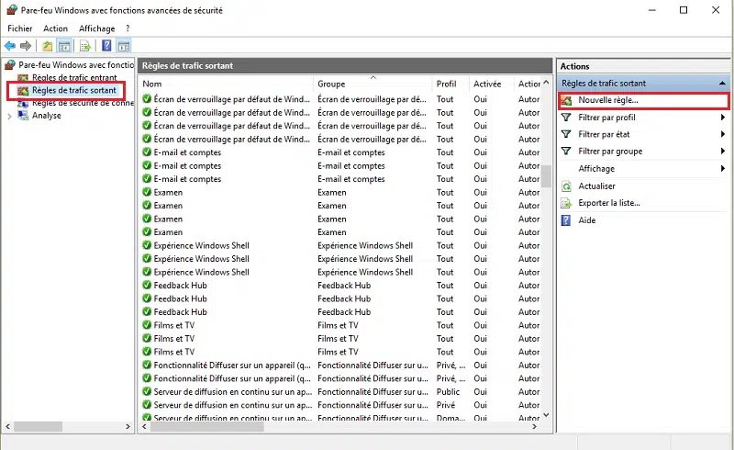The image size is (734, 450).
Task: Click the Règles de trafic sortant tree icon
Action: pos(23,91)
